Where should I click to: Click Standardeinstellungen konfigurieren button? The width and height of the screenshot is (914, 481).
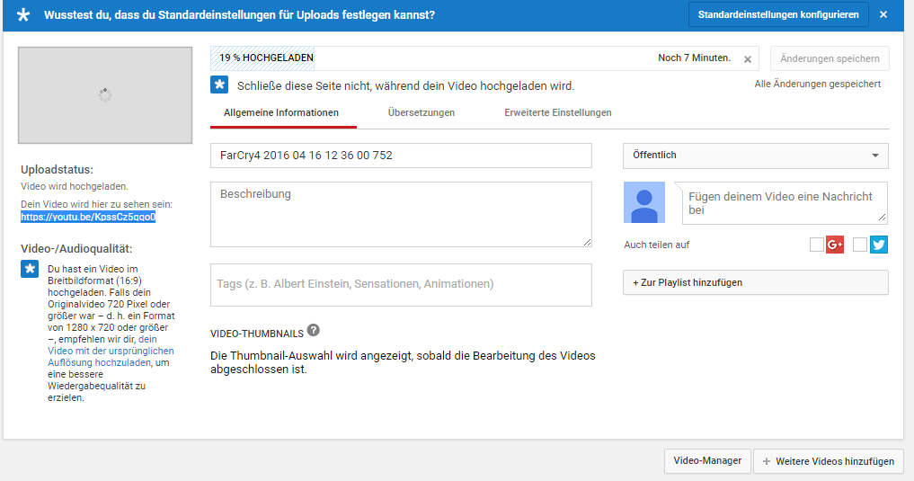tap(778, 14)
